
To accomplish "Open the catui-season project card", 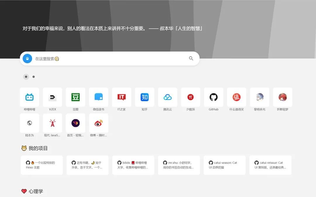I will click(x=224, y=165).
